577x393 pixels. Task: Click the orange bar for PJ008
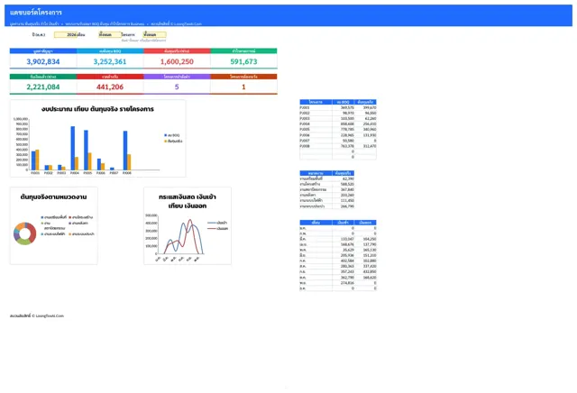tap(129, 162)
